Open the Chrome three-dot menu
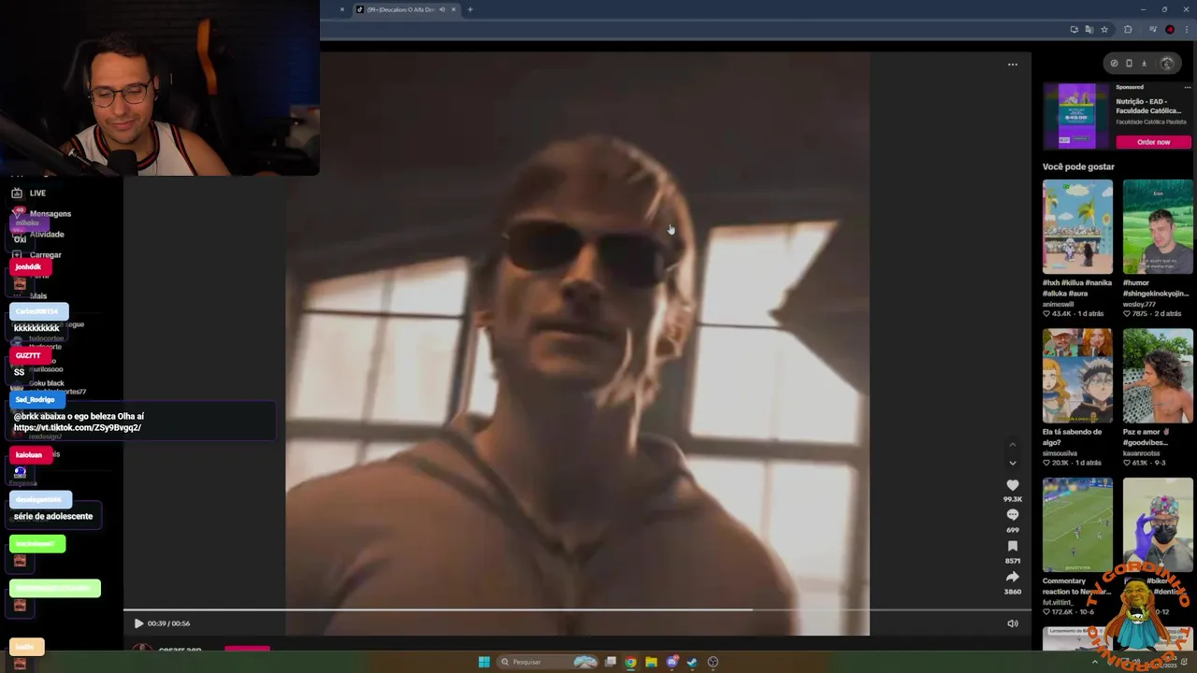Viewport: 1197px width, 673px height. point(1186,30)
